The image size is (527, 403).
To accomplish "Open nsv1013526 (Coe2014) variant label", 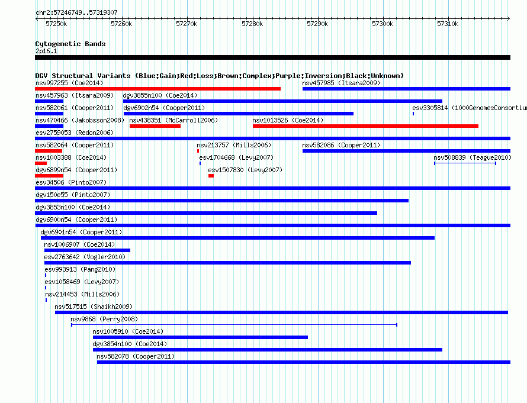I will 288,120.
